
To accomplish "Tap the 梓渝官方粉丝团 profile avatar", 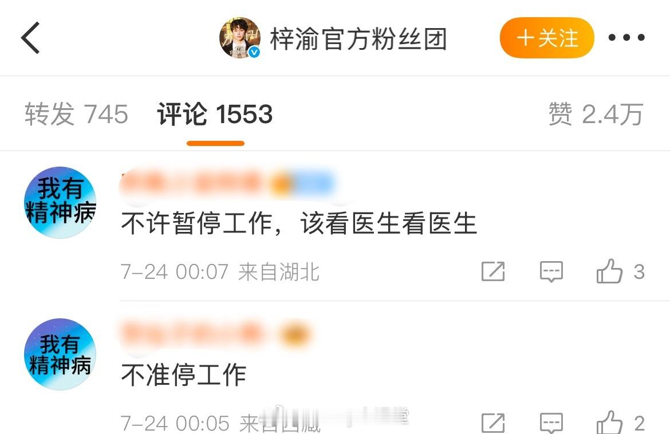I will [x=240, y=38].
